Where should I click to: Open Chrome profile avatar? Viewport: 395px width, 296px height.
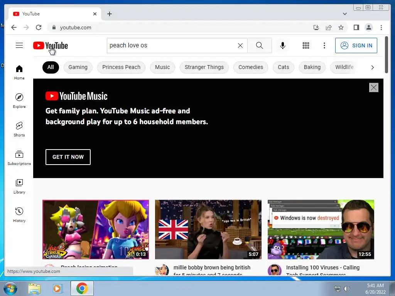(x=368, y=27)
